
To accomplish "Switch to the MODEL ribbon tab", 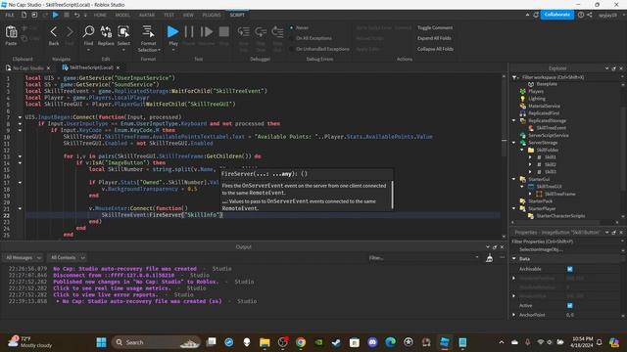I will (122, 15).
